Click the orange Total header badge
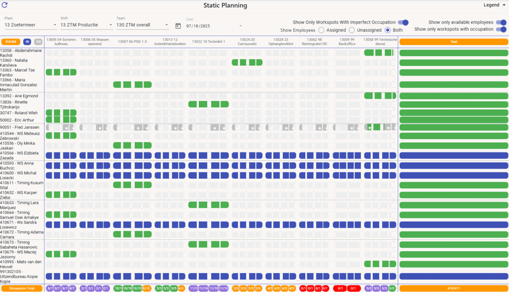Screen dimensions: 509x292 453,42
